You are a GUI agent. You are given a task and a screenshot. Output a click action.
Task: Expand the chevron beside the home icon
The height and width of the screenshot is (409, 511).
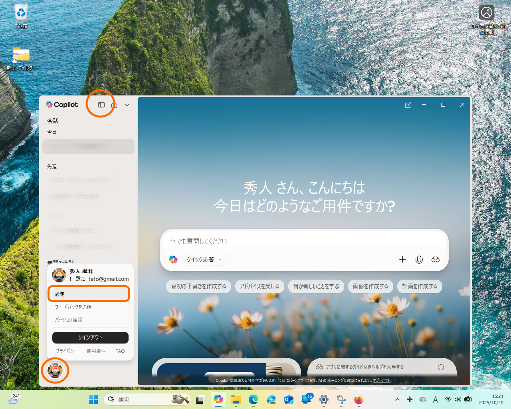pos(127,105)
